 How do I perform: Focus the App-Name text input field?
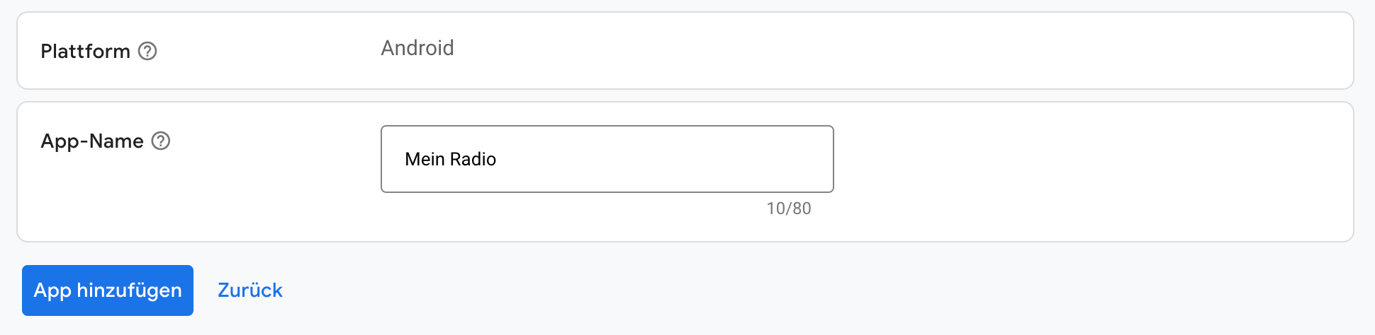(607, 159)
